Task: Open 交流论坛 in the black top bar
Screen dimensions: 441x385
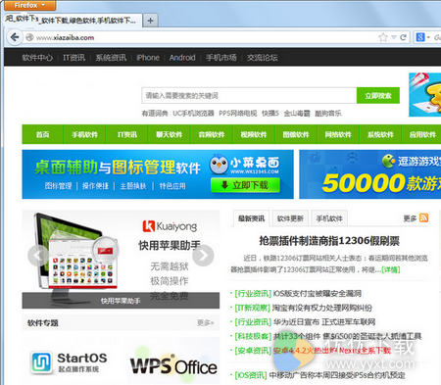Action: (263, 58)
